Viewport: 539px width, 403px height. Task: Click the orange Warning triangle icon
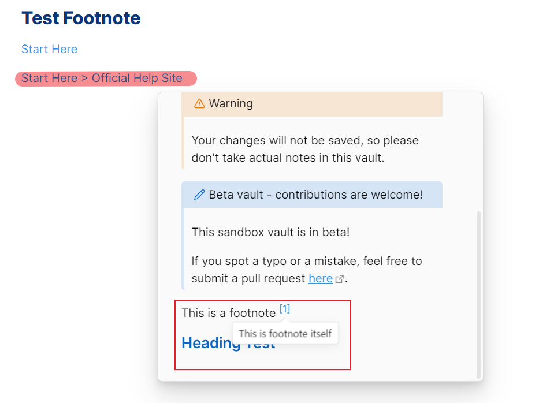click(x=199, y=103)
